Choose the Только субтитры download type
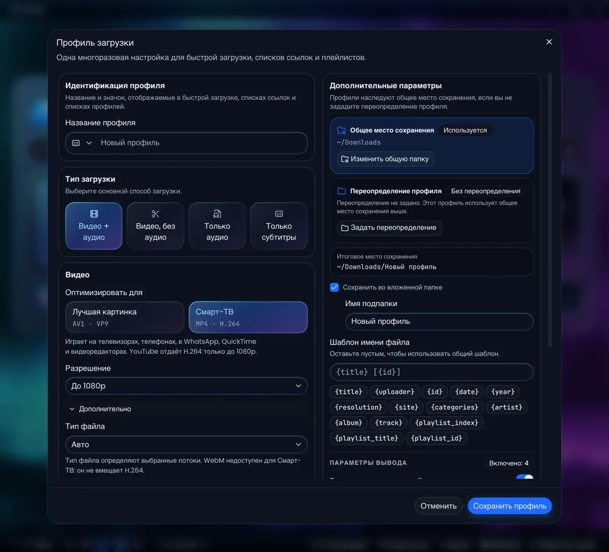This screenshot has height=552, width=609. [279, 226]
